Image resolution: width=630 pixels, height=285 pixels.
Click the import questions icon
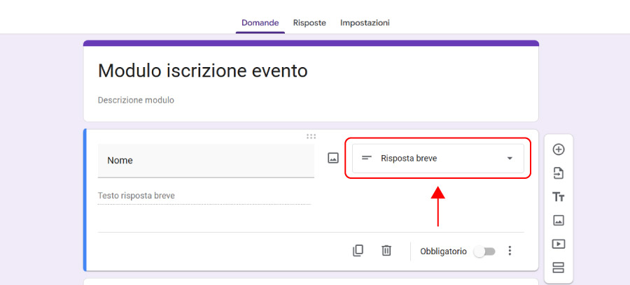tap(558, 173)
